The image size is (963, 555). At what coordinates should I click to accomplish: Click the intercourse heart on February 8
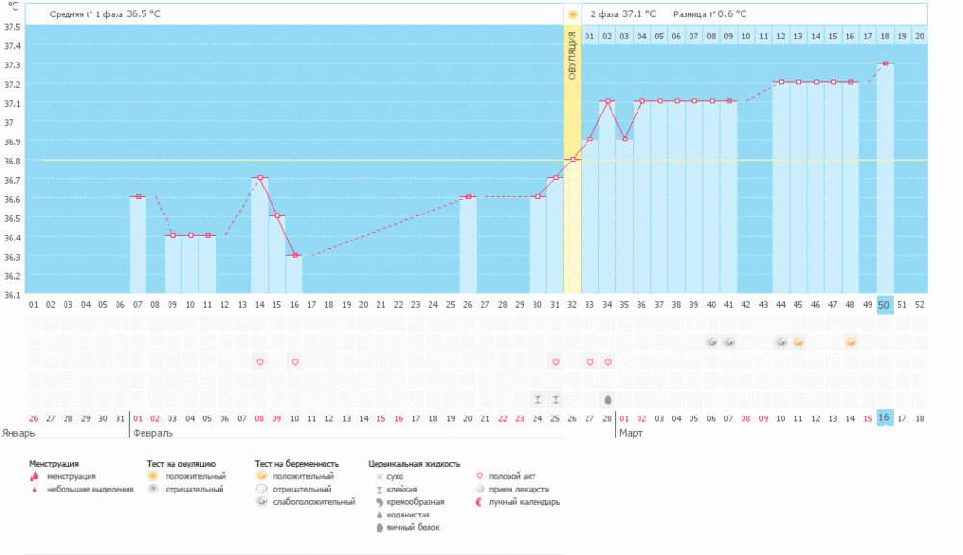260,362
